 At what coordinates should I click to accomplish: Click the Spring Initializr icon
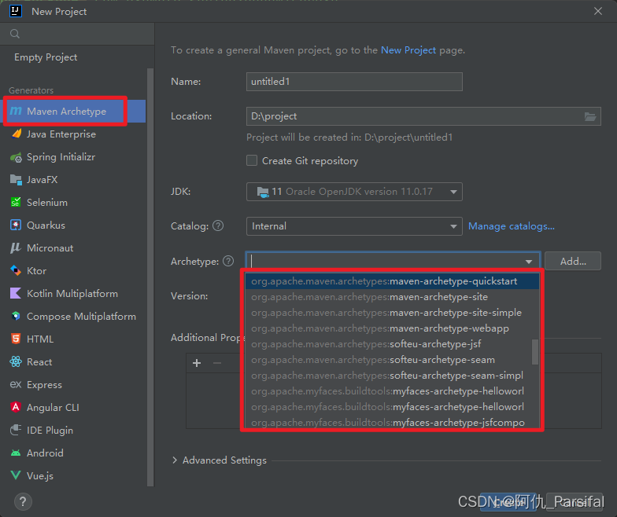coord(16,157)
